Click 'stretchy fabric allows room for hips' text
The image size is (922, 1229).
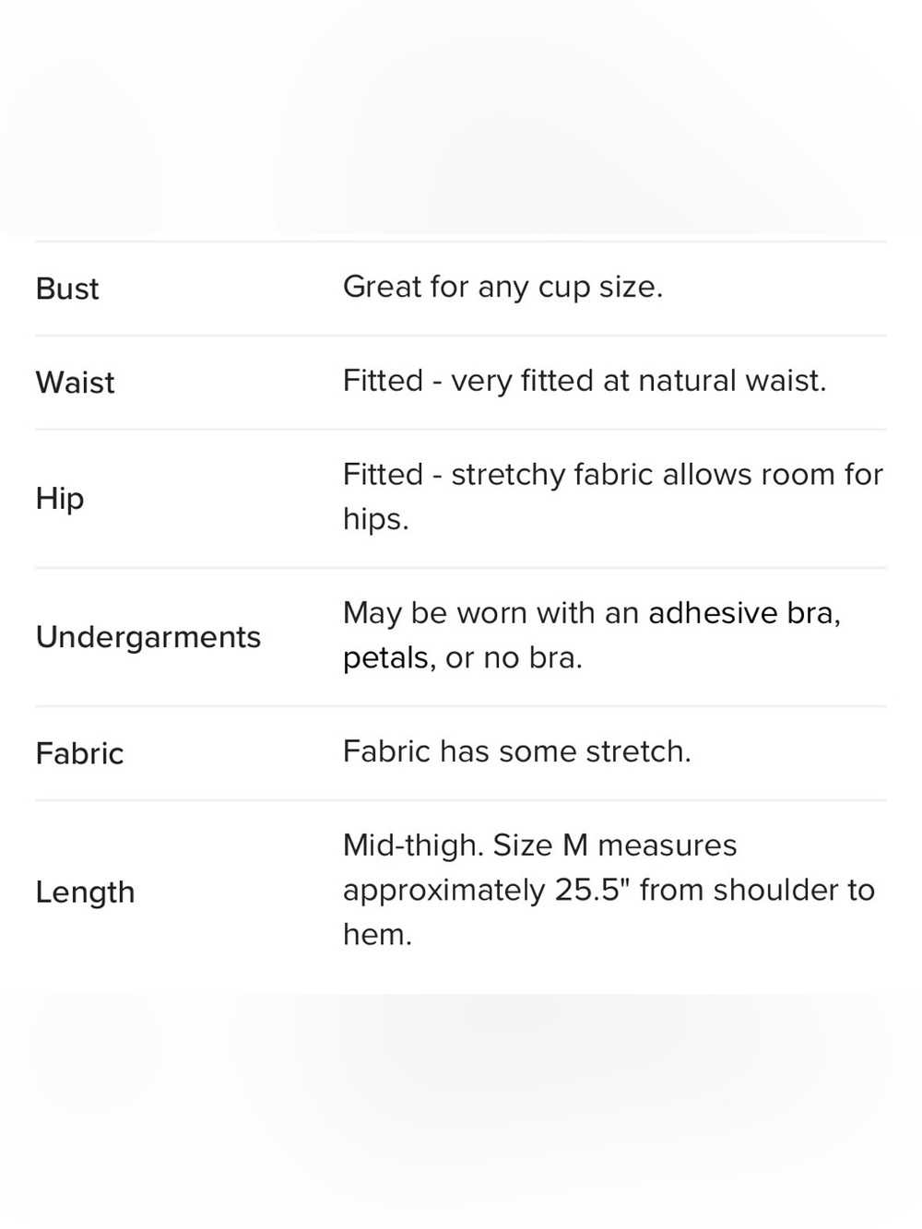(x=613, y=497)
